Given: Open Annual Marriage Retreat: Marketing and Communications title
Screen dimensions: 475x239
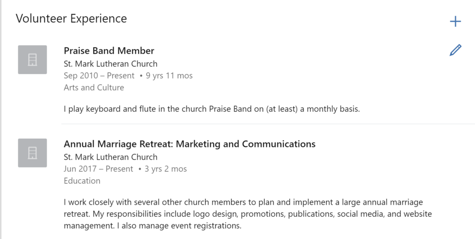Looking at the screenshot, I should [x=190, y=144].
